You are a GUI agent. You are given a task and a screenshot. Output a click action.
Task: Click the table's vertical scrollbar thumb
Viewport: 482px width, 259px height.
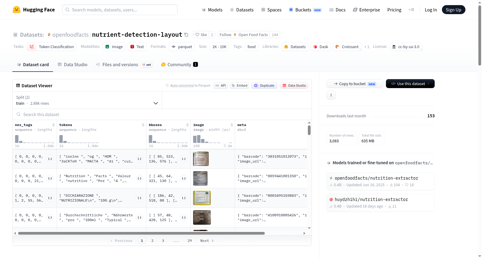[x=309, y=130]
